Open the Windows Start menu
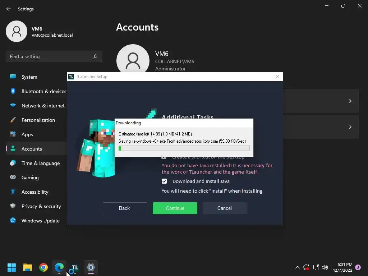368x276 pixels. pyautogui.click(x=11, y=267)
